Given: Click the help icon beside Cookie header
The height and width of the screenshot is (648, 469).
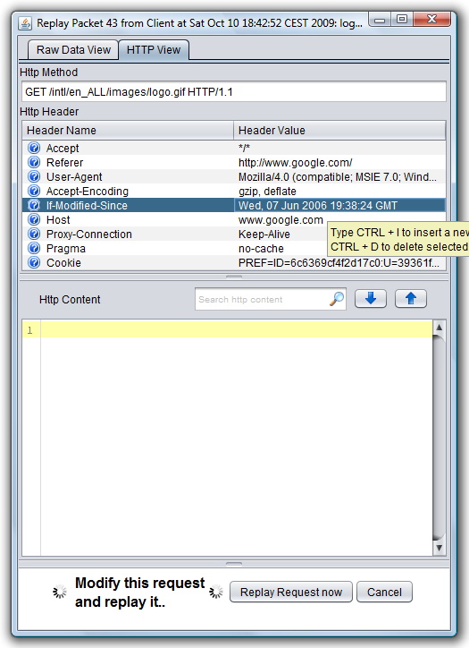Looking at the screenshot, I should coord(34,262).
